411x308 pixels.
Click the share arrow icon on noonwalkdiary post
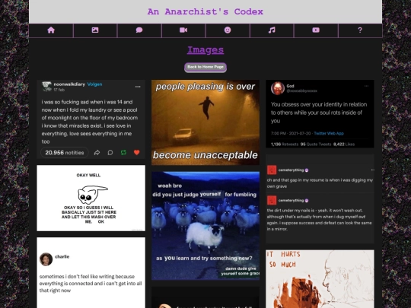click(x=97, y=152)
